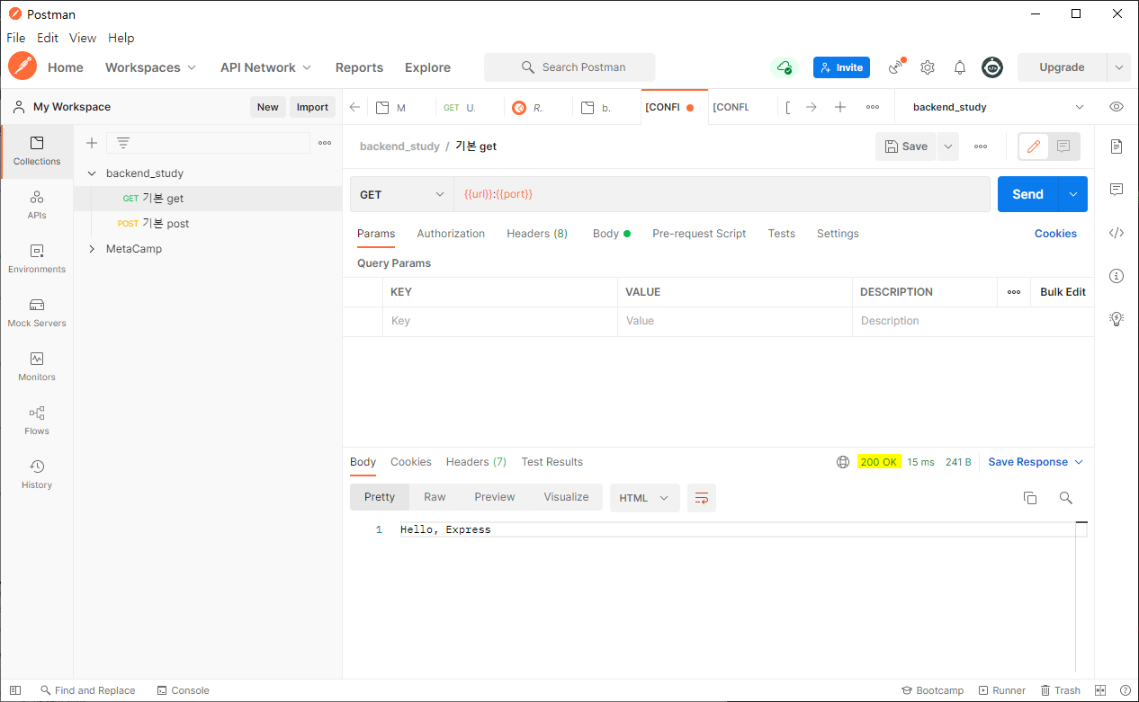Open the Flows sidebar panel
The width and height of the screenshot is (1139, 702).
pos(37,421)
